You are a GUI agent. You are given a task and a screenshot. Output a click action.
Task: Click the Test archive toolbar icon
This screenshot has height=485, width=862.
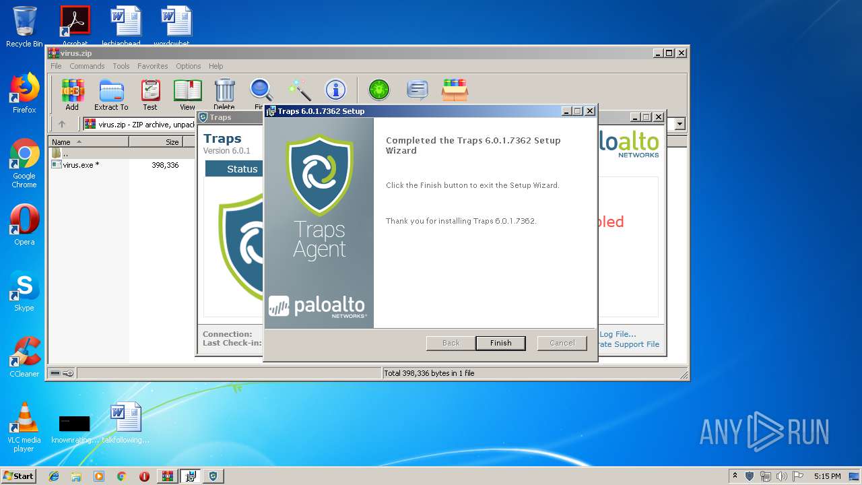coord(150,94)
